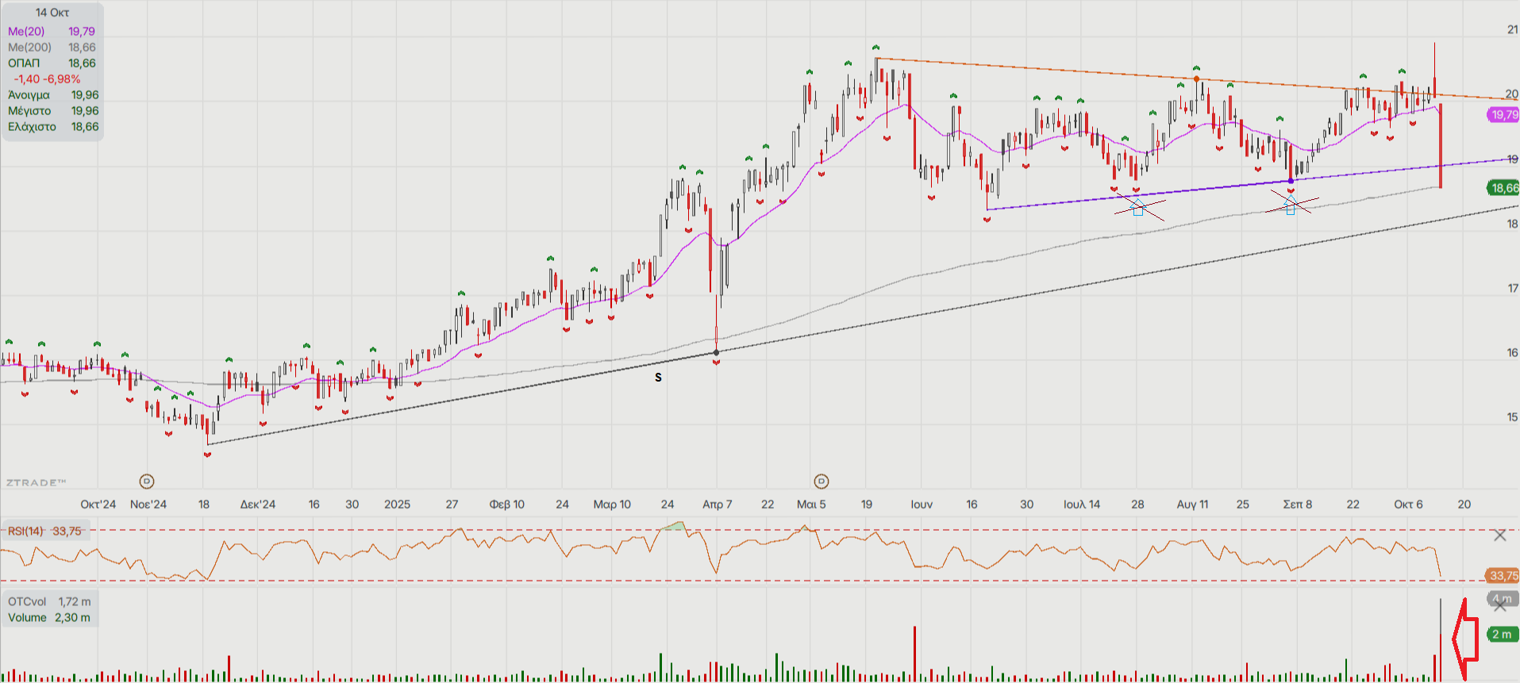Click the black anchor dot at Απρ 7 low

tap(716, 352)
